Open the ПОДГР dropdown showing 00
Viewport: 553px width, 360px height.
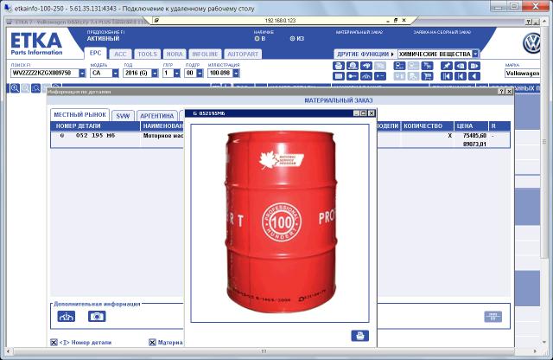coord(200,74)
